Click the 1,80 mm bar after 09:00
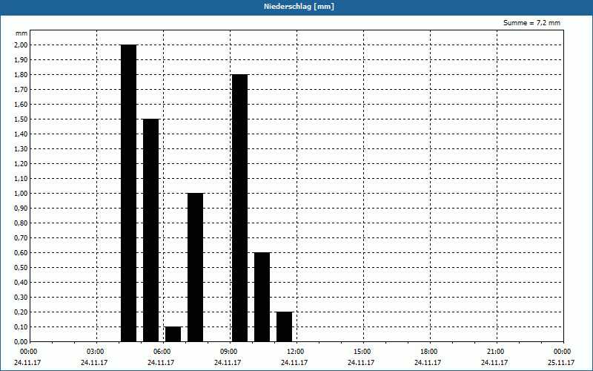This screenshot has width=593, height=371. coord(239,208)
